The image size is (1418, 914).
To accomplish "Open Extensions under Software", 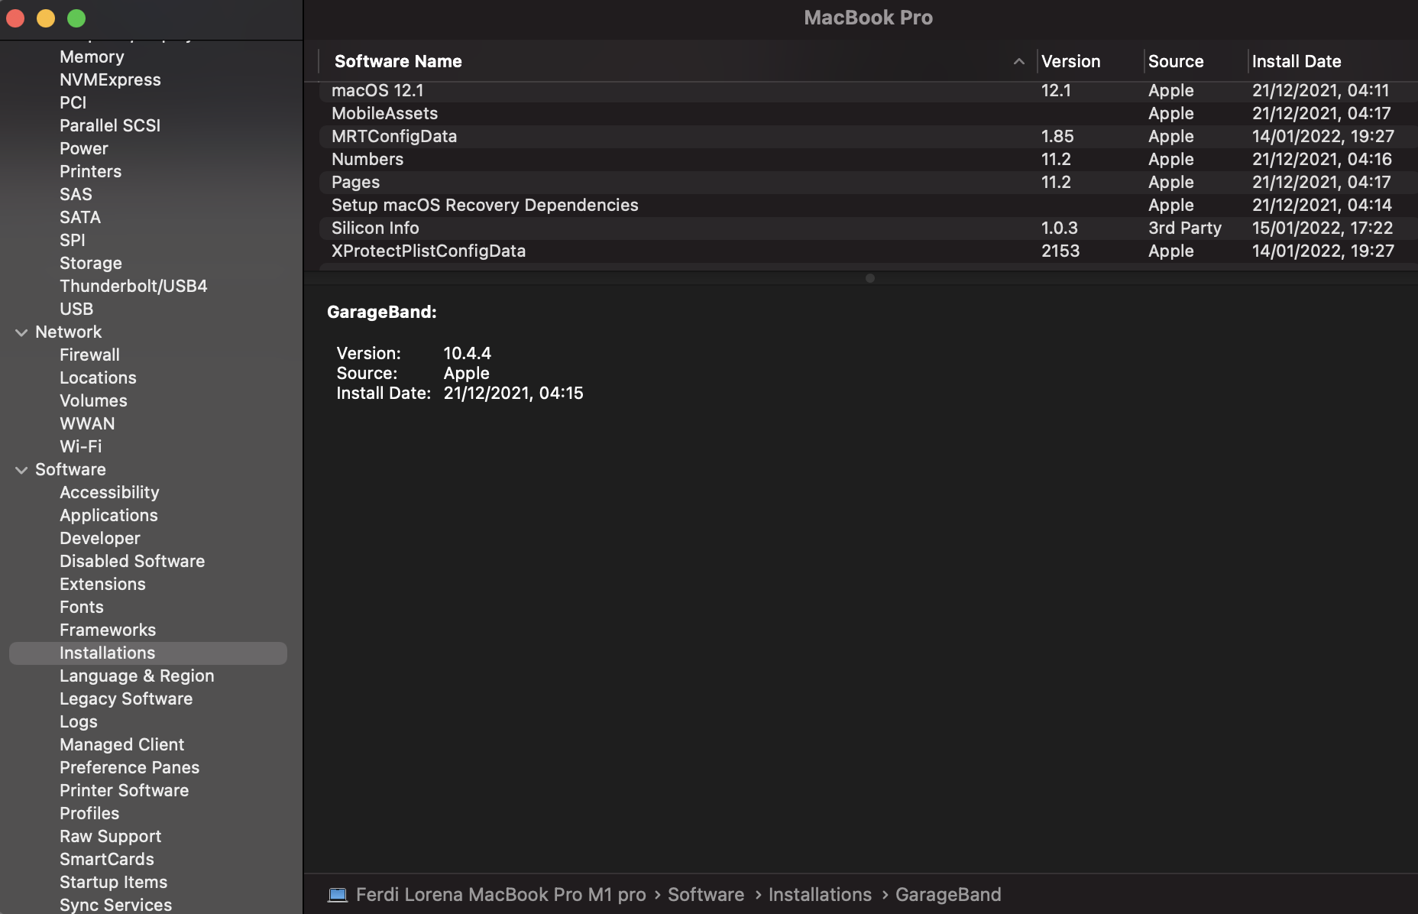I will pyautogui.click(x=102, y=585).
